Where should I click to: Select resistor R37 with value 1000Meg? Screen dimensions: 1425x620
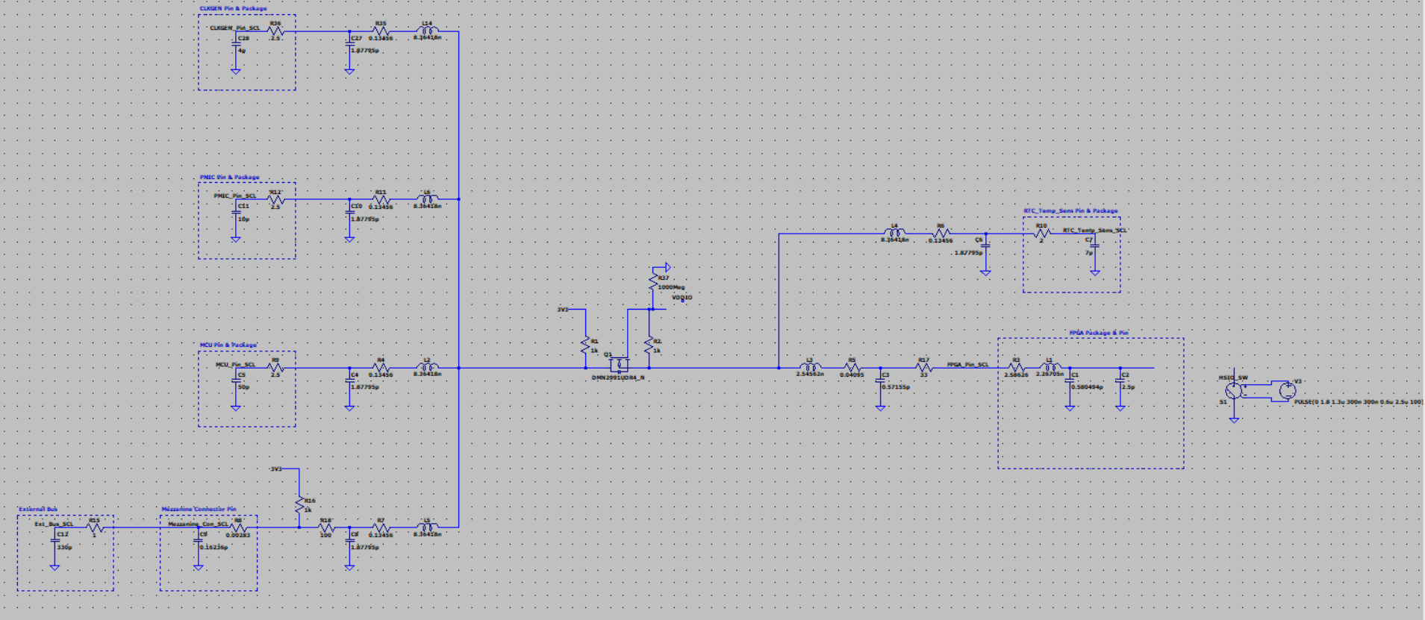point(653,282)
